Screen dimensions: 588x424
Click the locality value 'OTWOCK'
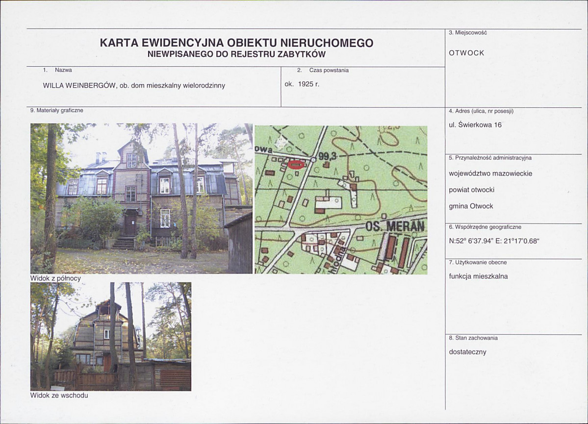pyautogui.click(x=466, y=53)
